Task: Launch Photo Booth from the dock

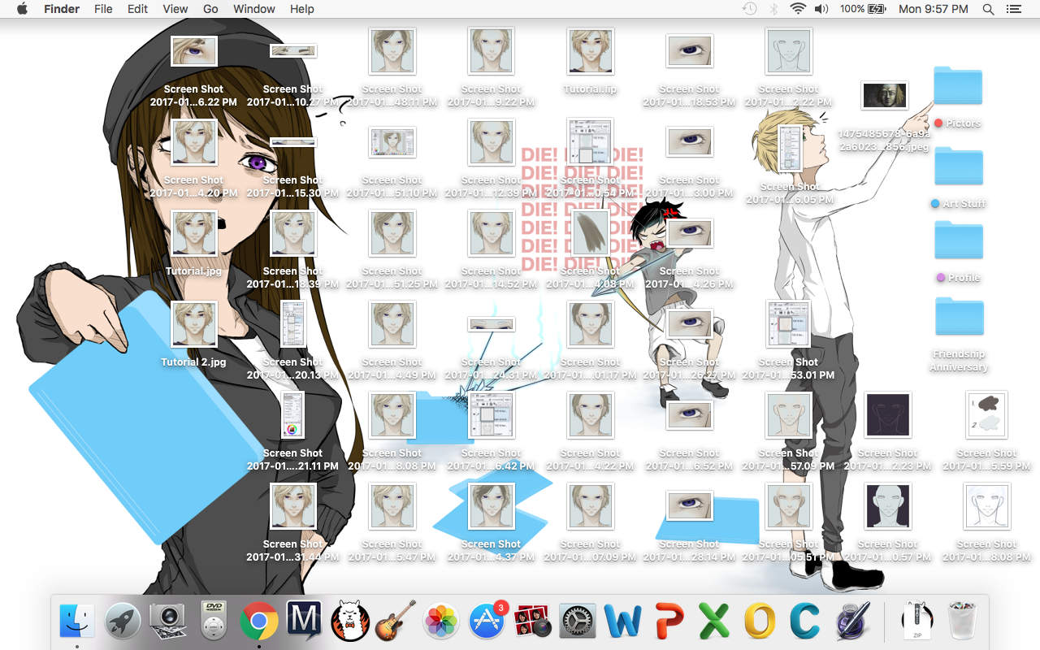Action: (533, 622)
